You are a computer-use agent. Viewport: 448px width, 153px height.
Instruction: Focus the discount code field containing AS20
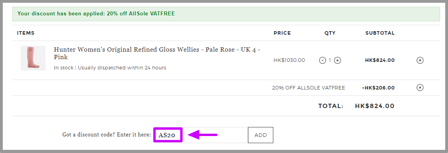click(x=201, y=135)
